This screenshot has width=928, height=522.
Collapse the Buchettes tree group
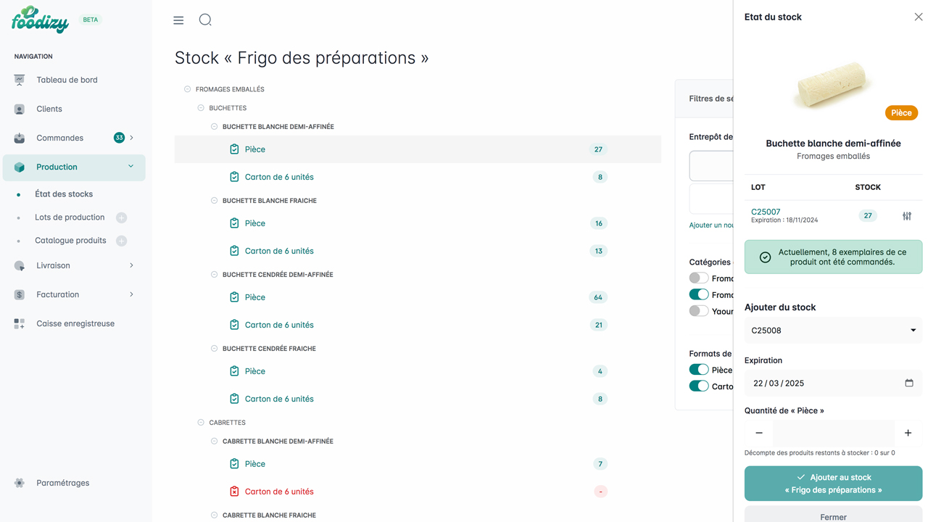pos(201,108)
